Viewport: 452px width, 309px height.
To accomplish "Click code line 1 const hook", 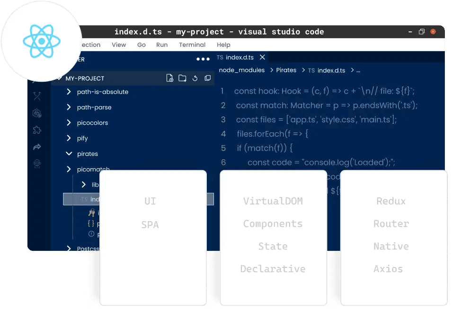I will click(324, 91).
